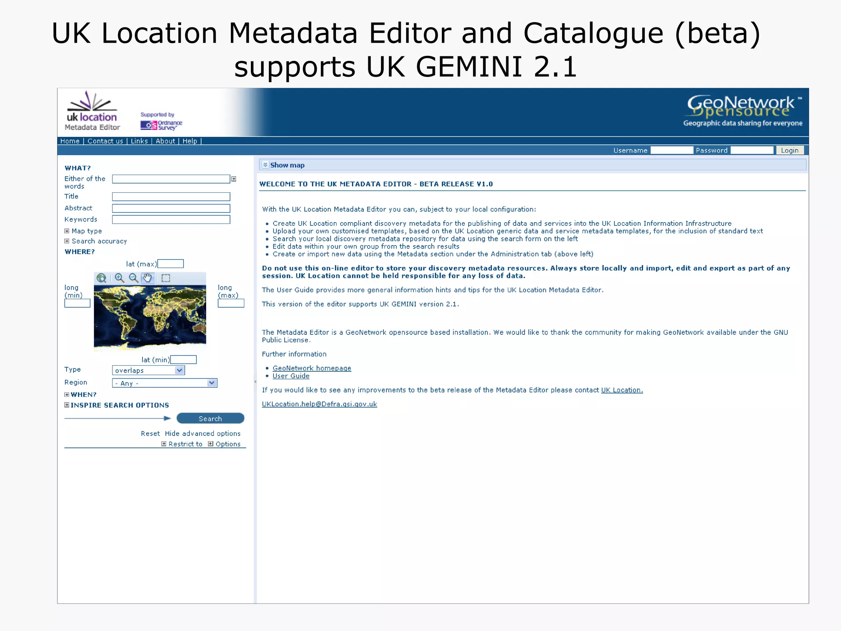Click the UK Location contact link
The width and height of the screenshot is (841, 631).
[x=622, y=390]
